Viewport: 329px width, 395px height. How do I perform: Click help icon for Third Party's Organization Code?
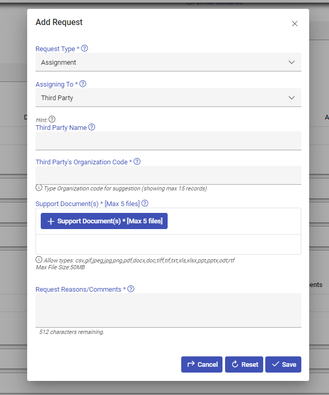(x=137, y=162)
